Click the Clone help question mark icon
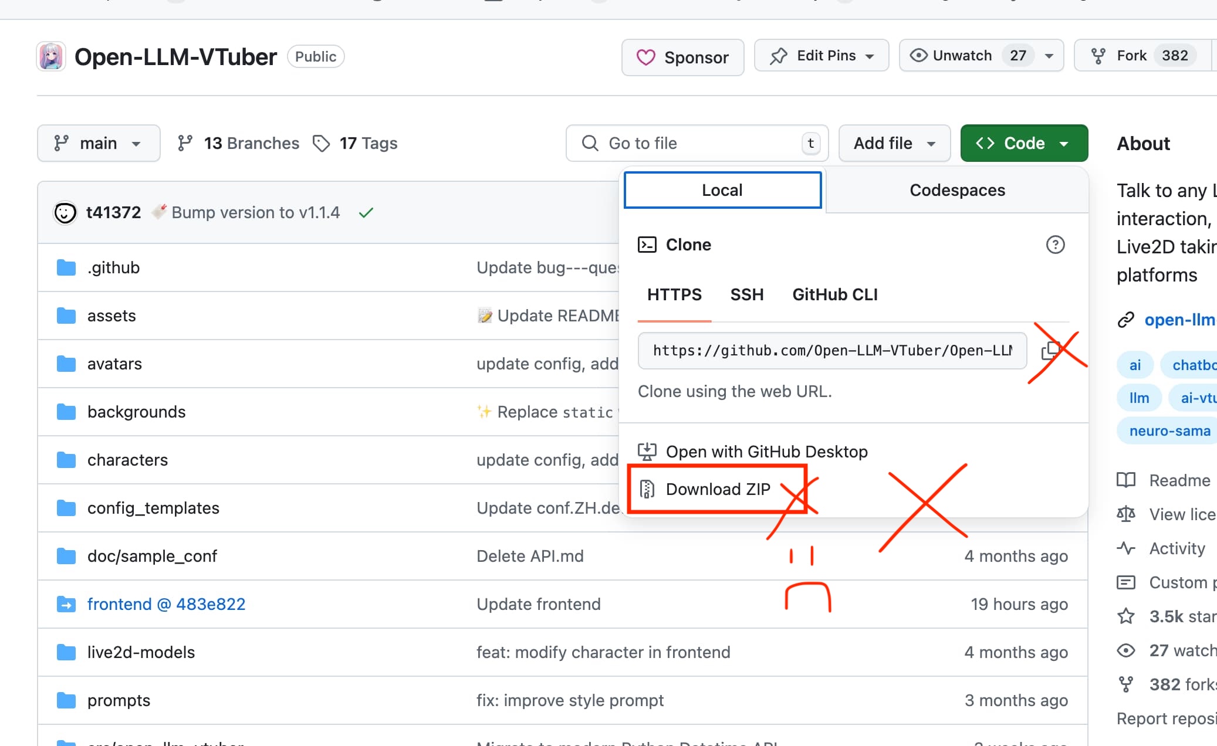1217x746 pixels. tap(1055, 245)
